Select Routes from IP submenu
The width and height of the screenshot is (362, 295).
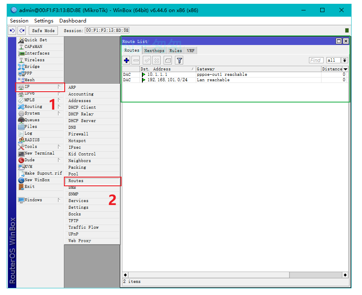[x=92, y=181]
